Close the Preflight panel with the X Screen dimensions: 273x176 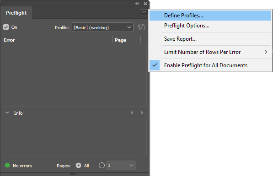(145, 4)
